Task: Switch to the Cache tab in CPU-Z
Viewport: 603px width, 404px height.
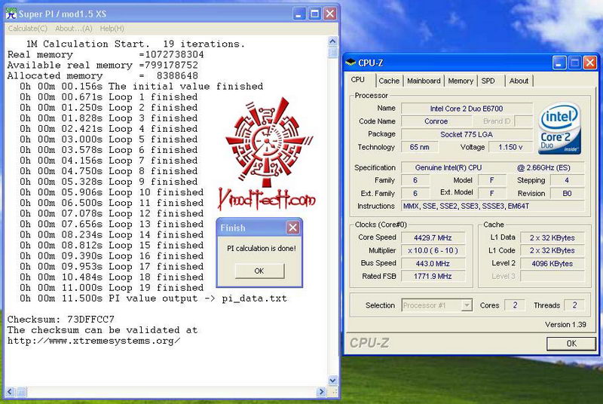Action: coord(389,81)
